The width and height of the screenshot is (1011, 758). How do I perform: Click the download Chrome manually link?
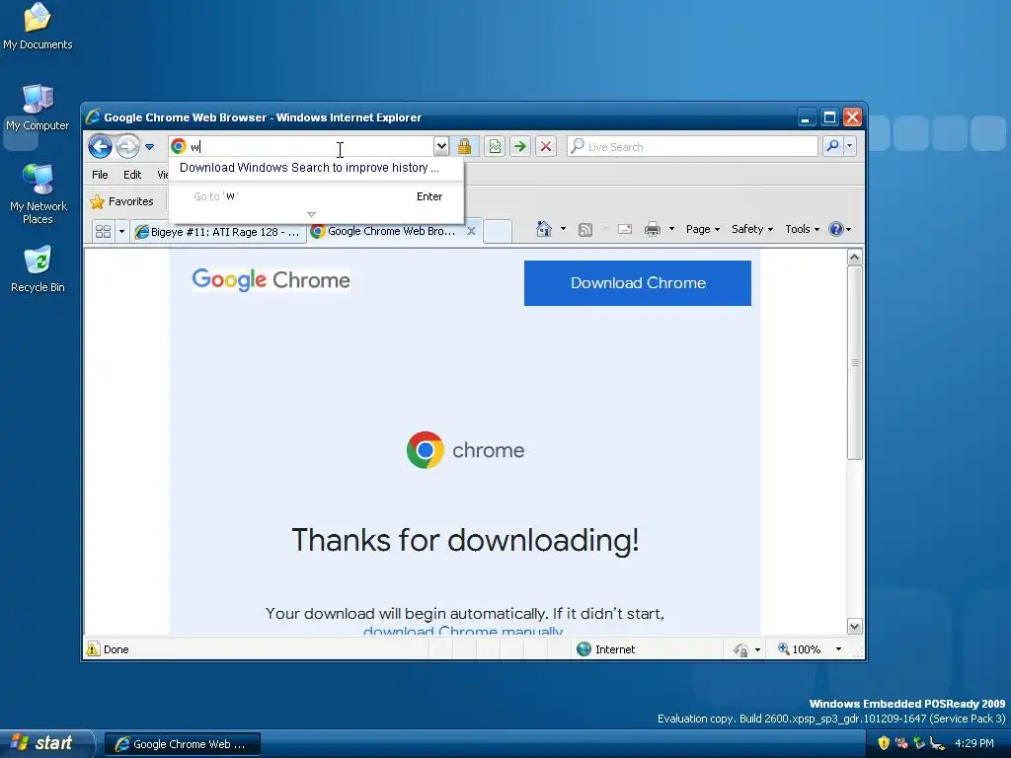point(463,631)
